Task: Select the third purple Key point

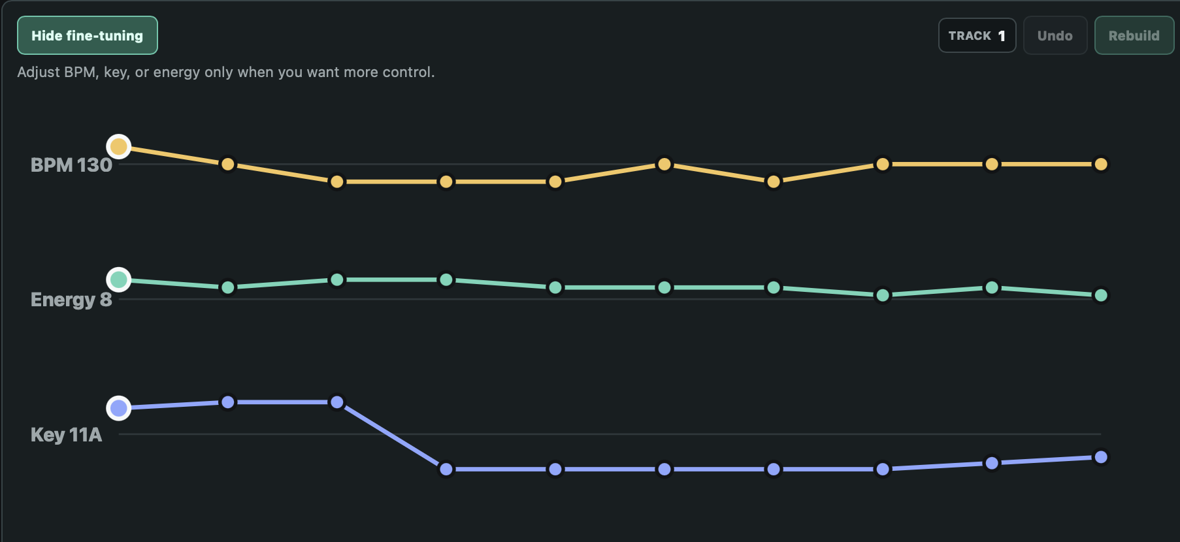Action: [337, 402]
